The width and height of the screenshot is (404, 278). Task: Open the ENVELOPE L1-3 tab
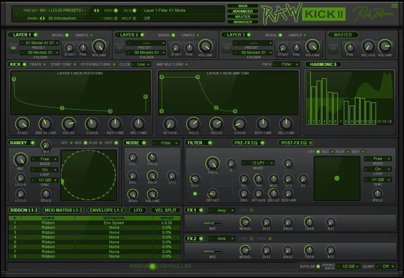coord(106,210)
